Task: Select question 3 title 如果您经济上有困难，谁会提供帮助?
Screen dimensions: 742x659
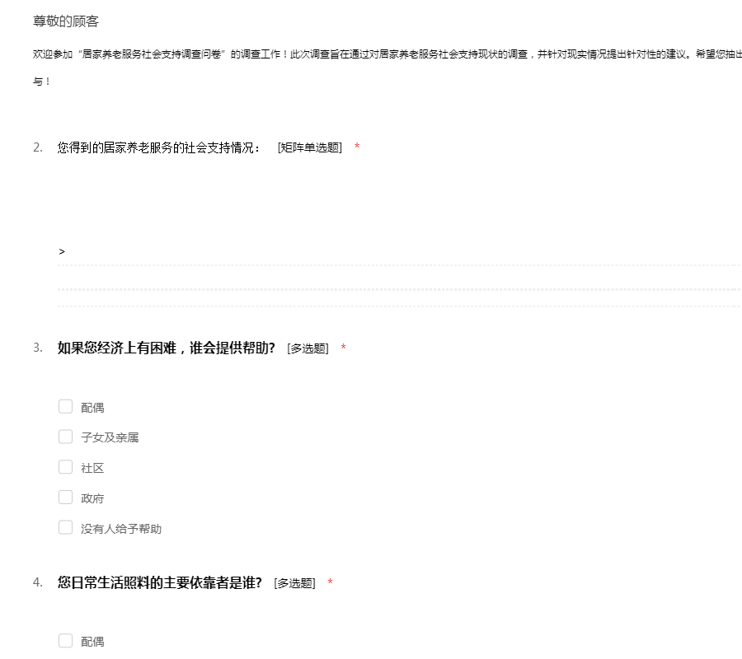Action: pyautogui.click(x=166, y=348)
